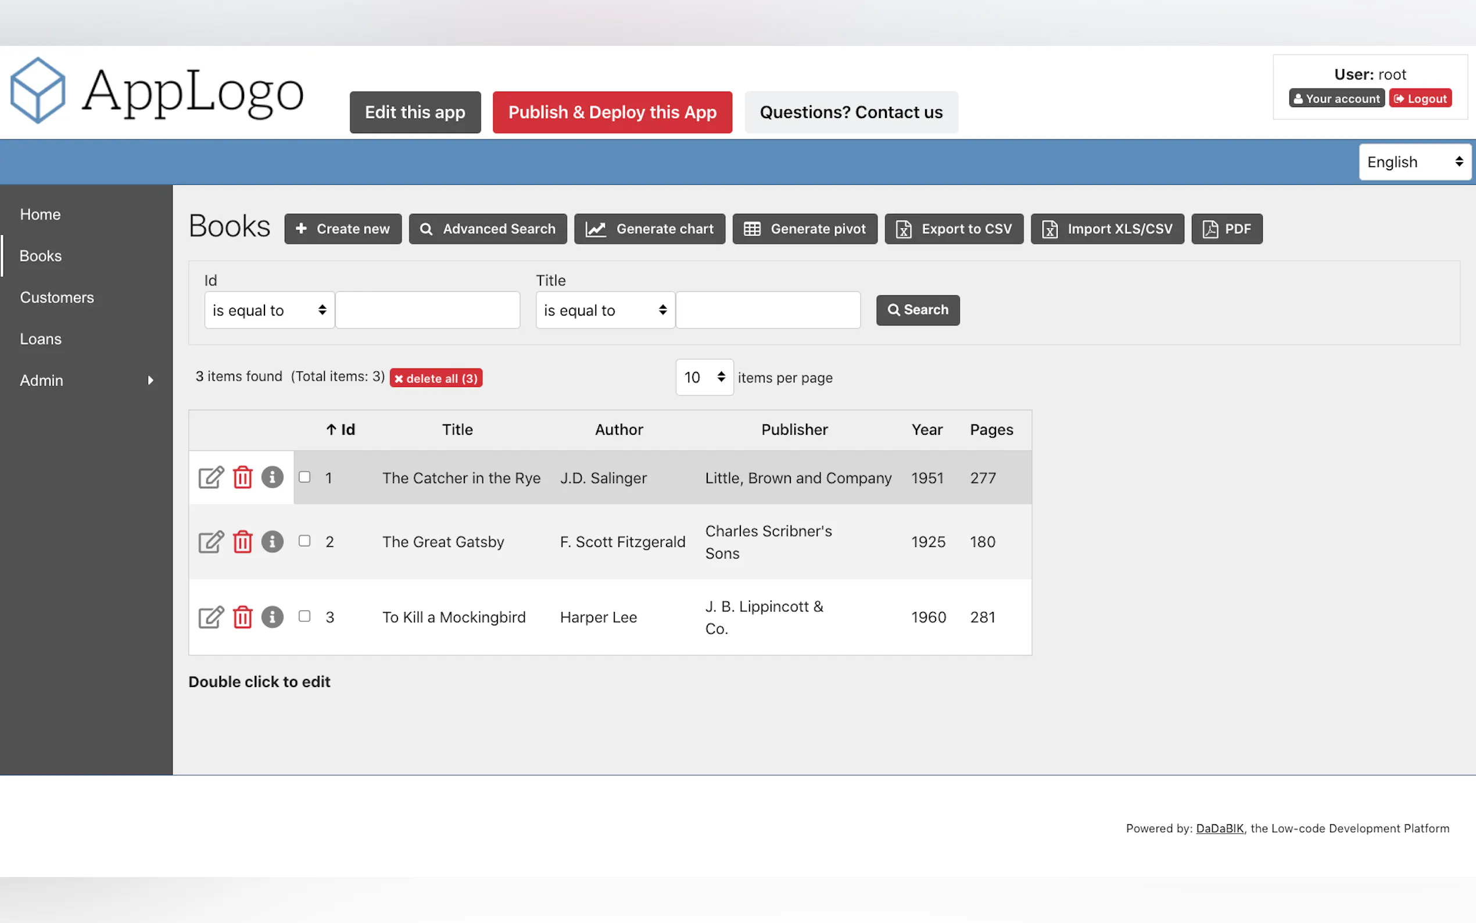Click the AppLogo cube icon
Viewport: 1476px width, 923px height.
click(38, 90)
